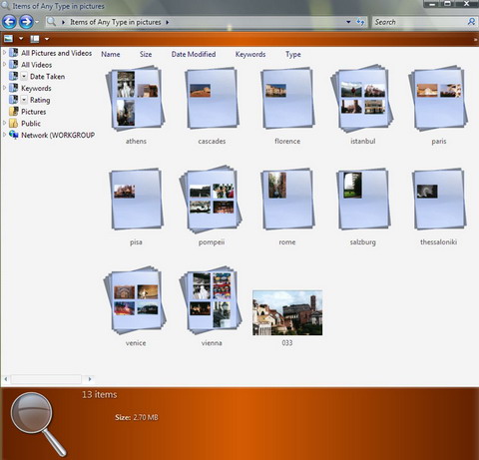The width and height of the screenshot is (479, 460).
Task: Select the Network (WORKGROUP) icon
Action: pyautogui.click(x=14, y=135)
